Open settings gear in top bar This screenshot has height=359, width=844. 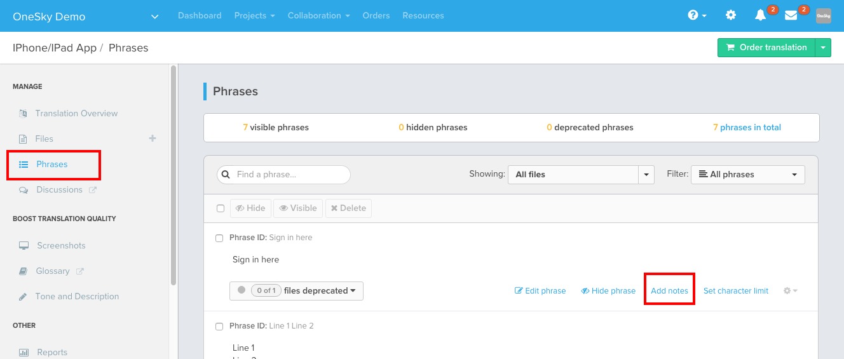pos(731,15)
